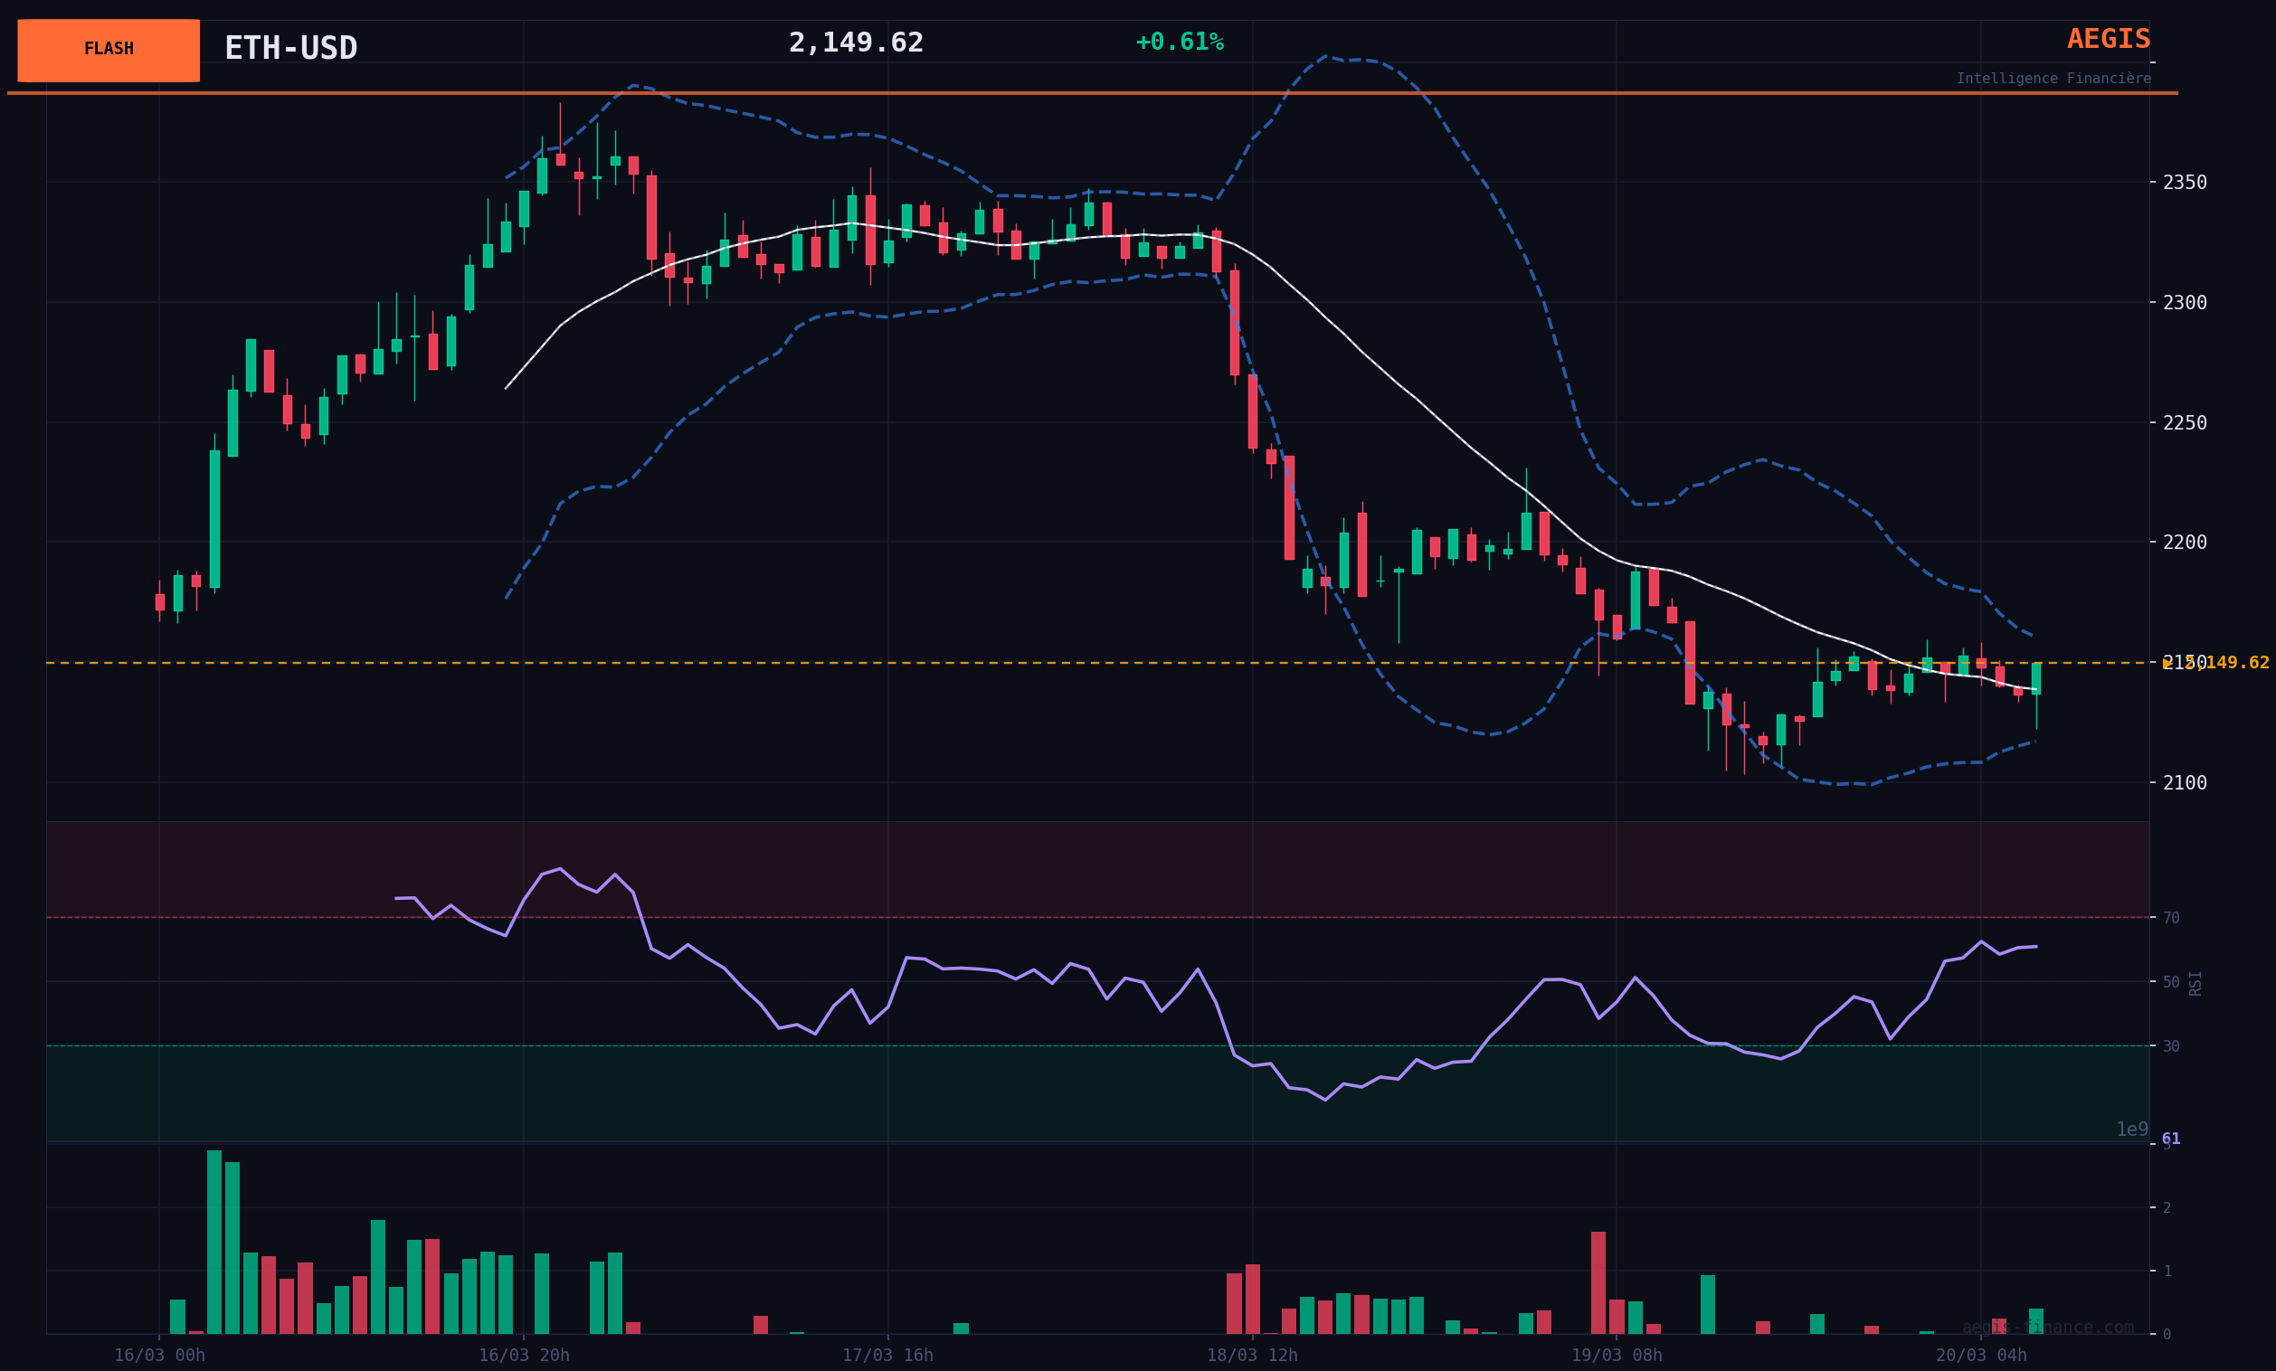This screenshot has height=1371, width=2276.
Task: Click the RSI axis label
Action: click(x=2195, y=982)
